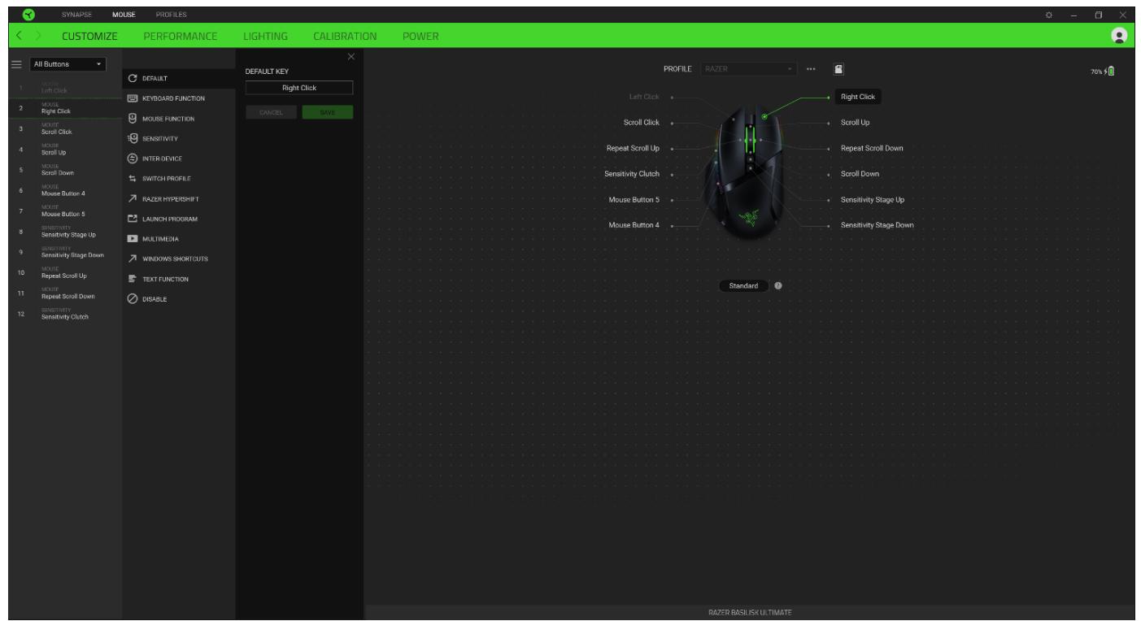Click Scroll Up label on mouse diagram
1141x621 pixels.
[x=856, y=123]
